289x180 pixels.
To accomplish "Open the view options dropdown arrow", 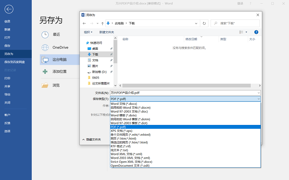I will pos(246,32).
